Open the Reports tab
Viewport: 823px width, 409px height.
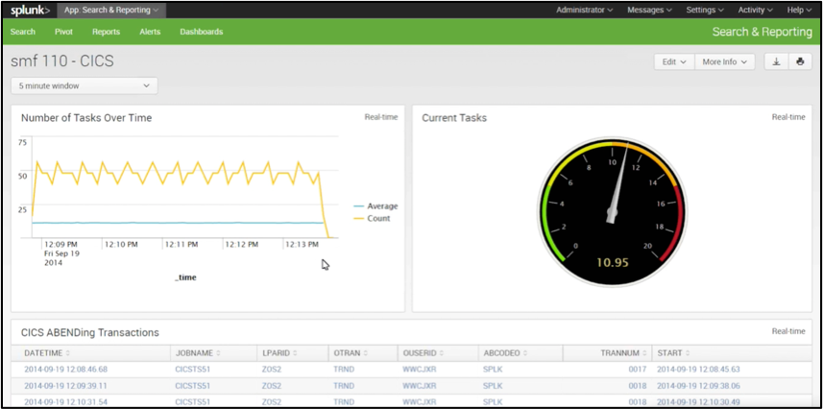[106, 32]
